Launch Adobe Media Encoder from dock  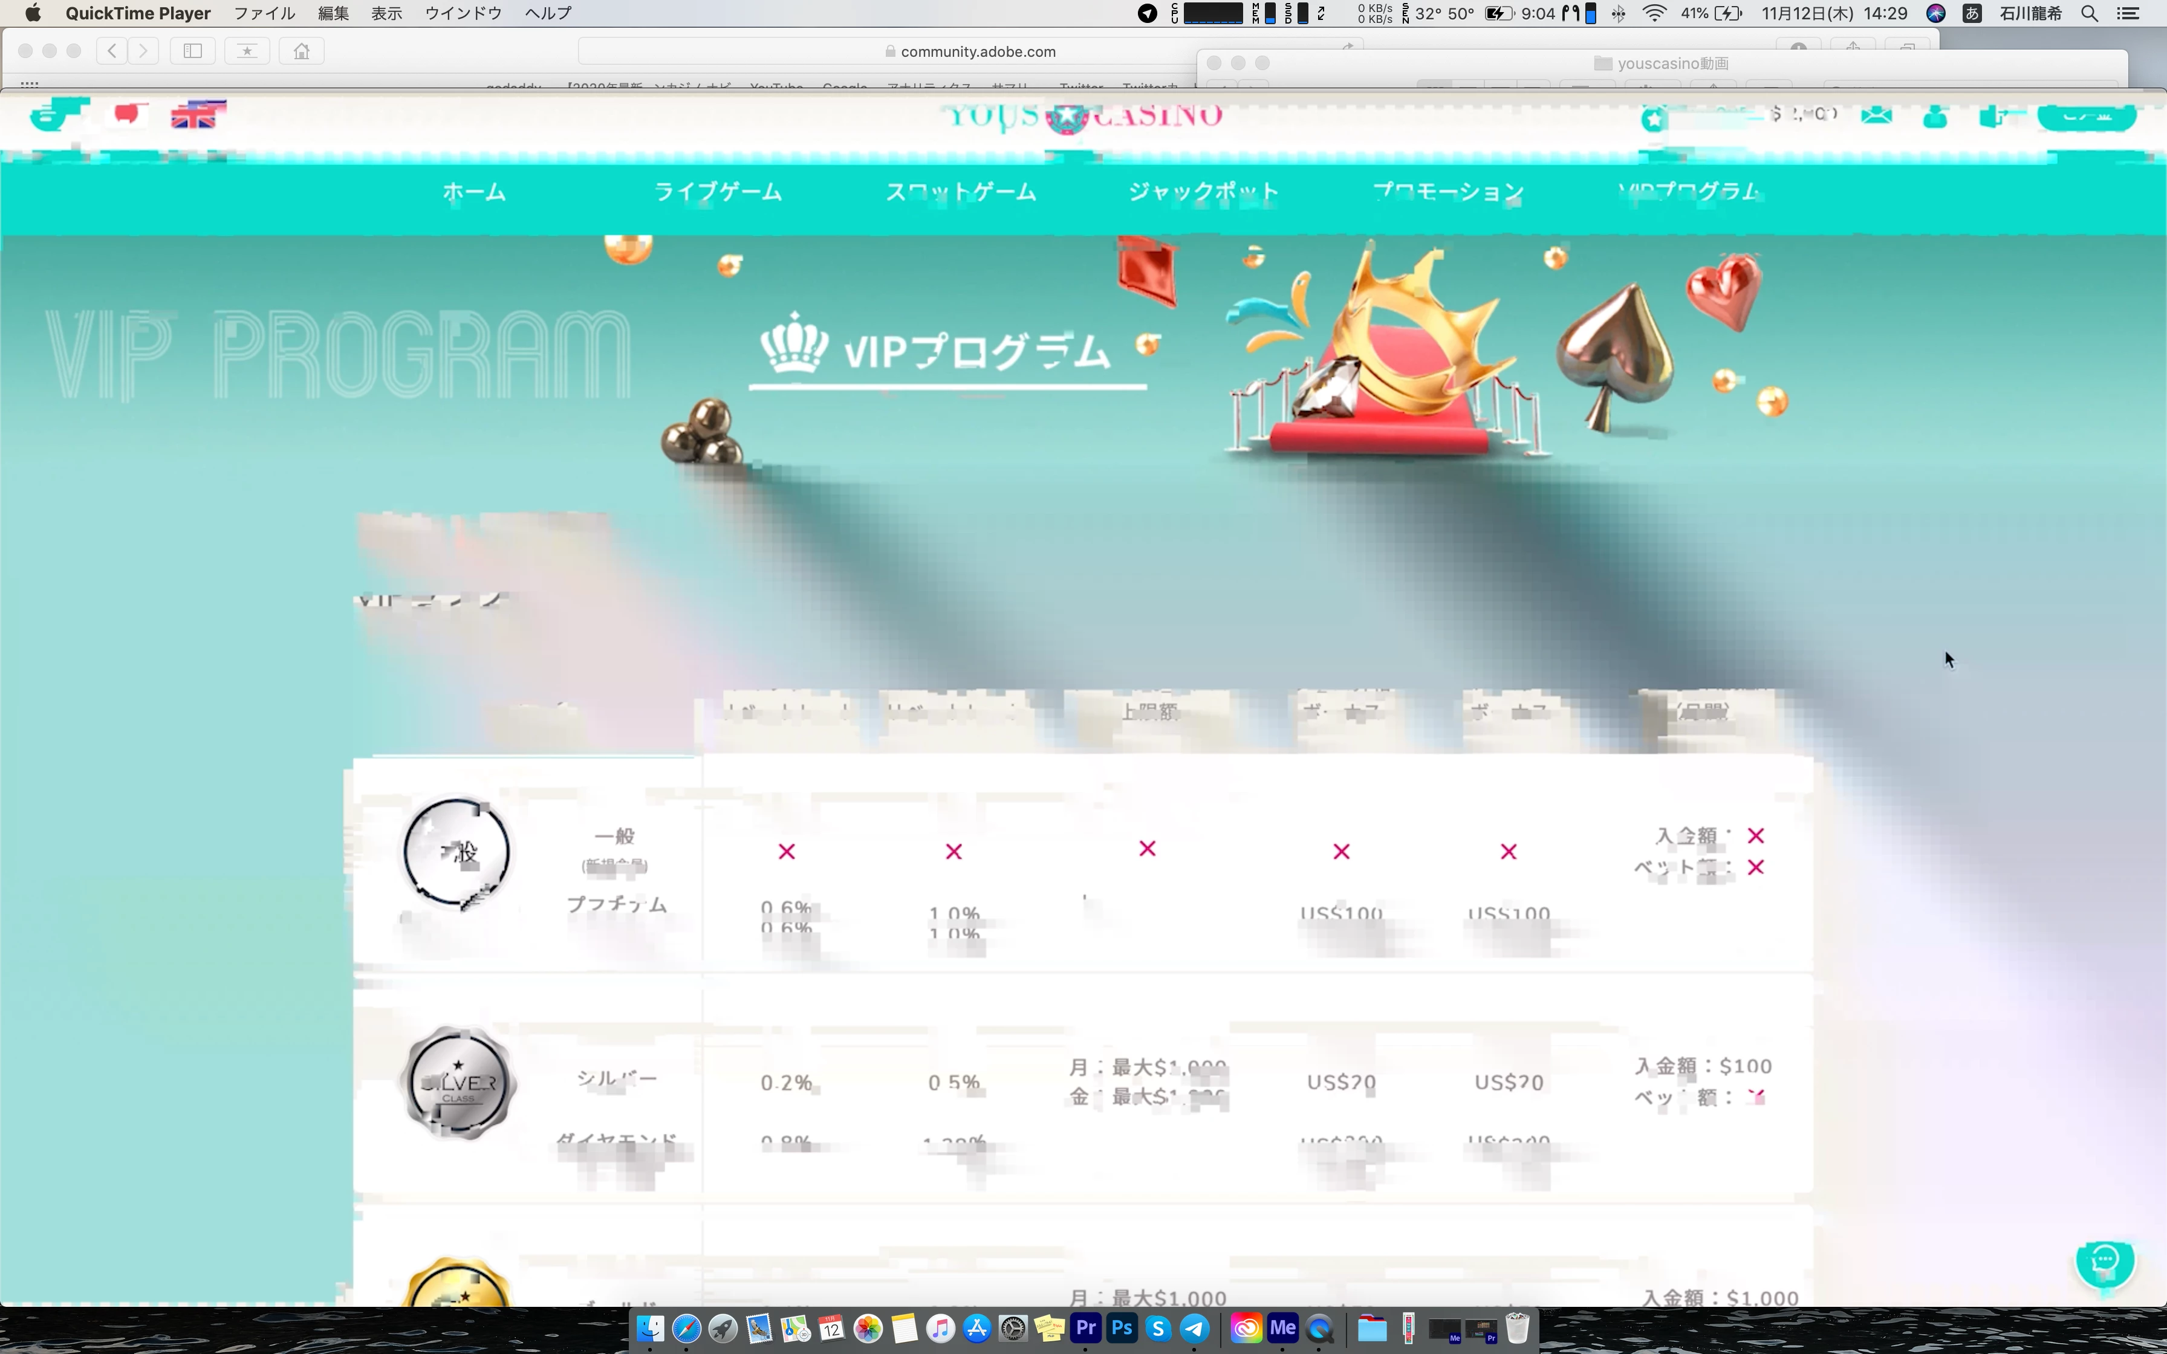[x=1282, y=1328]
